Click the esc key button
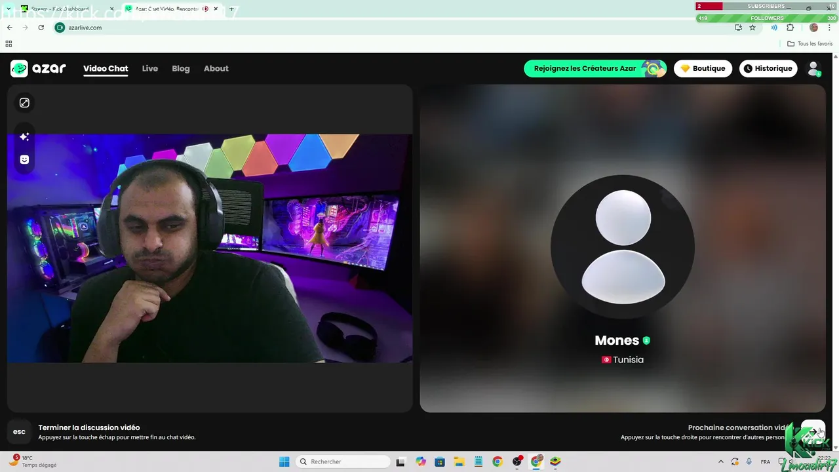Image resolution: width=839 pixels, height=472 pixels. point(19,431)
